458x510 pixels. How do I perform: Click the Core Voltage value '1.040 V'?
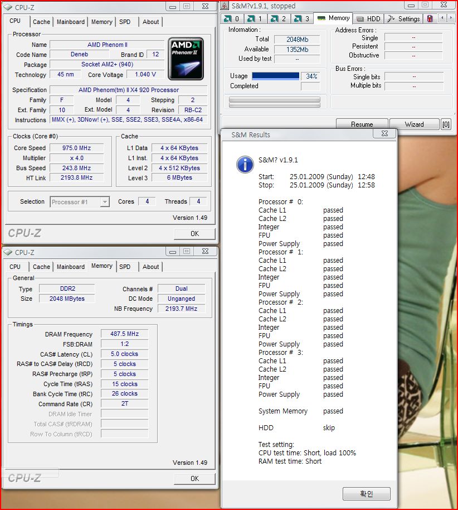tap(145, 74)
